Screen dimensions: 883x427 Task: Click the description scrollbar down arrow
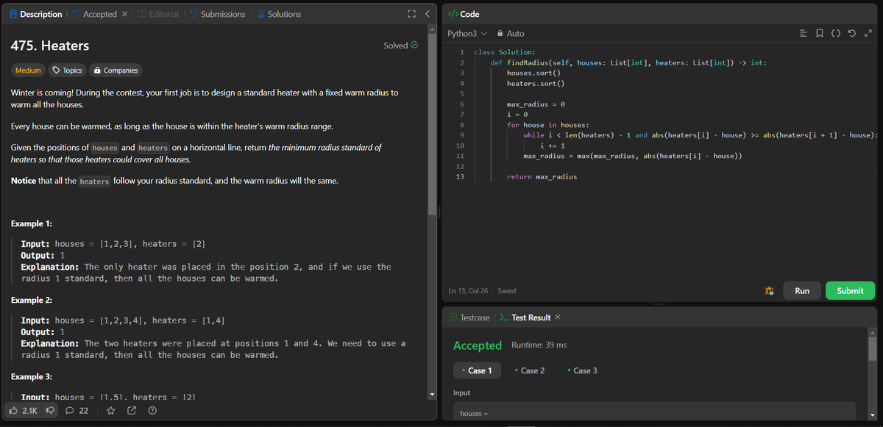[x=433, y=395]
